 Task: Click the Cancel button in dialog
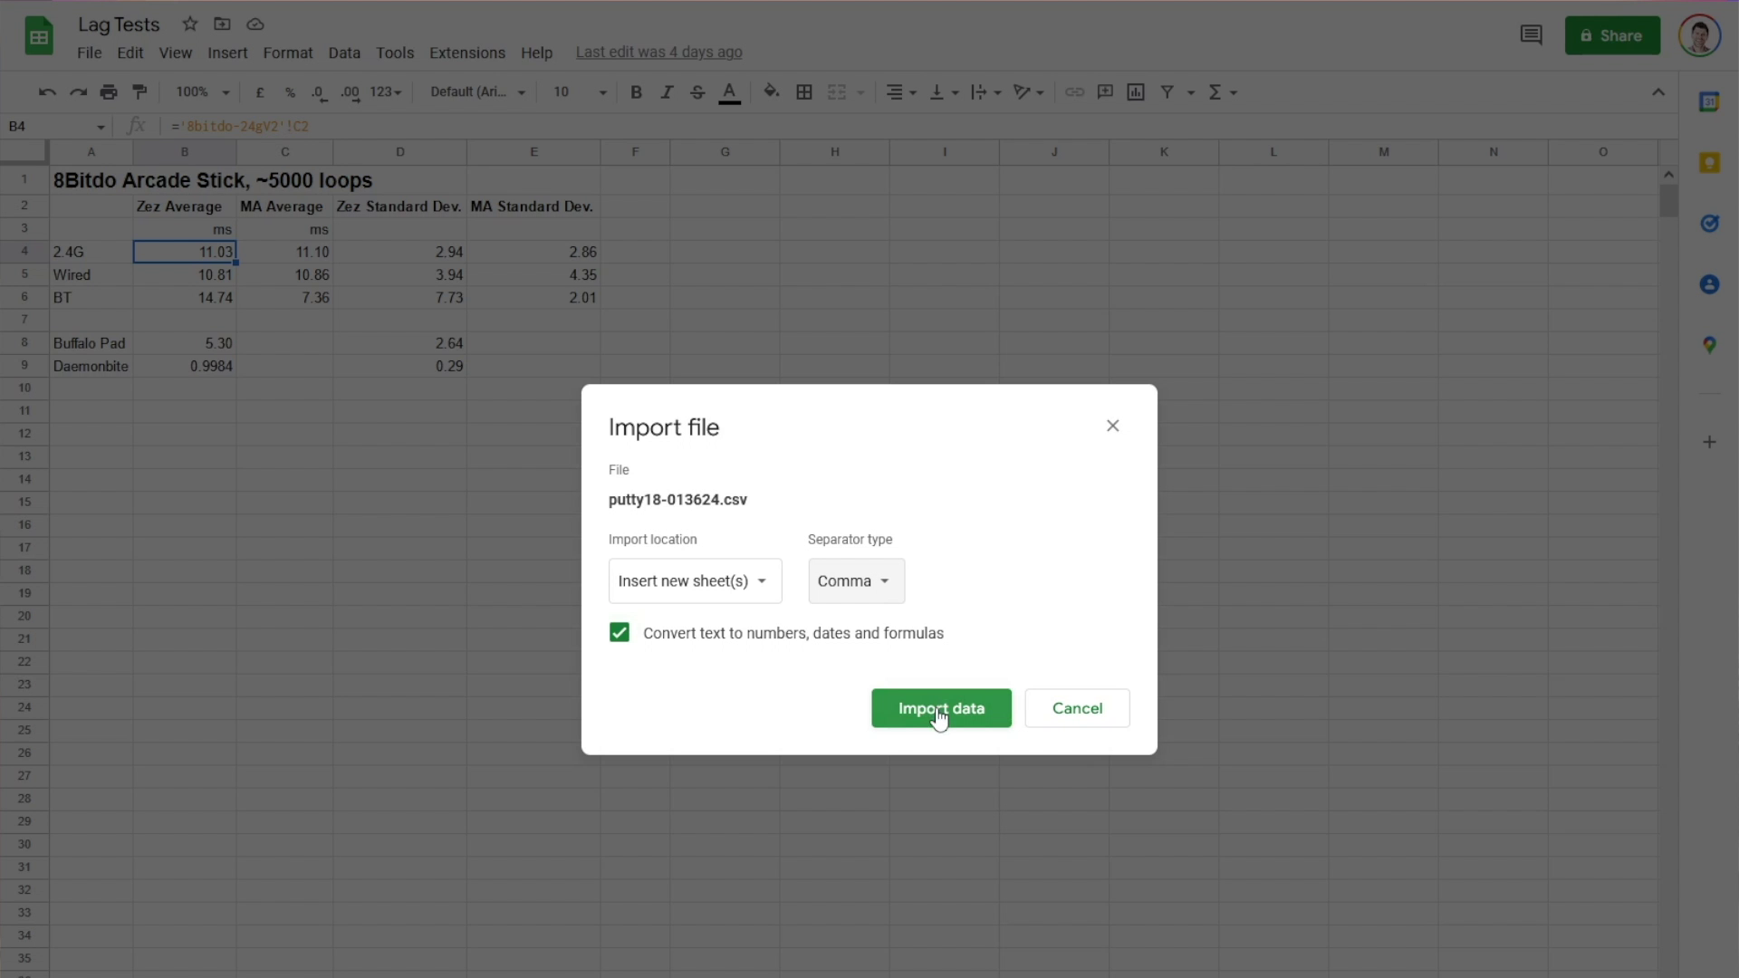[x=1077, y=708]
